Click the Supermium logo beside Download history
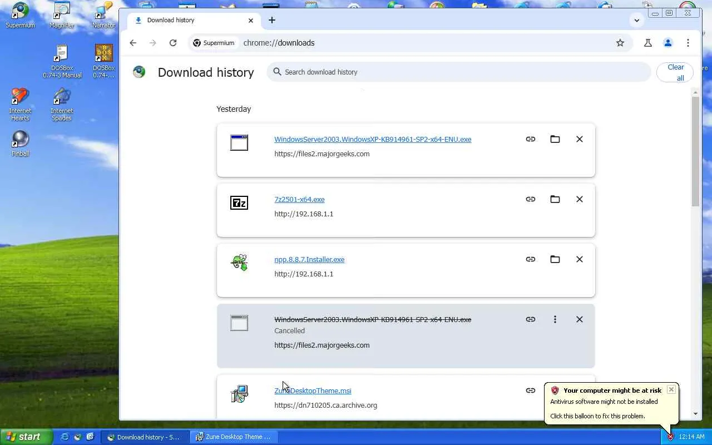Image resolution: width=712 pixels, height=445 pixels. point(139,72)
